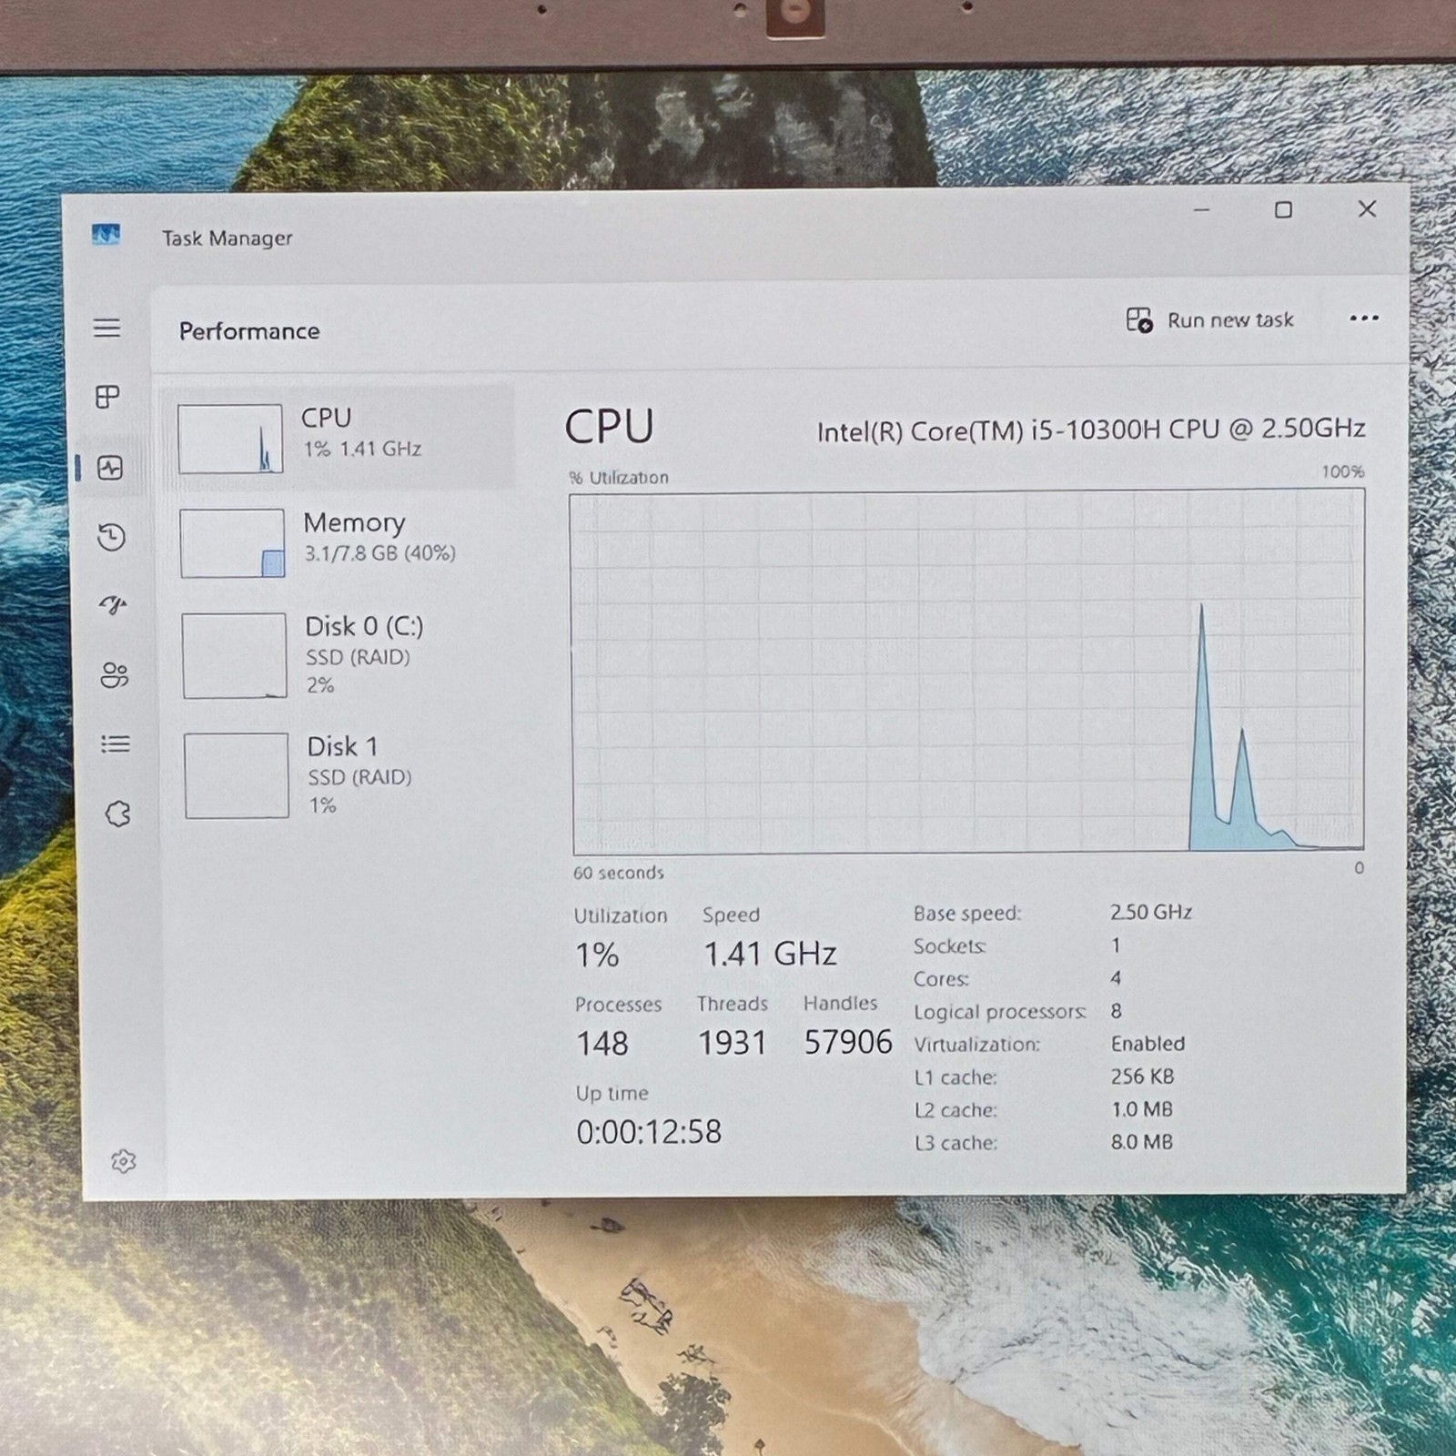1456x1456 pixels.
Task: Click the 60 seconds graph label
Action: [x=619, y=873]
